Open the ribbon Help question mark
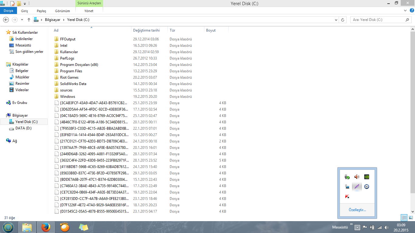Screen dimensions: 415x233 coord(412,10)
